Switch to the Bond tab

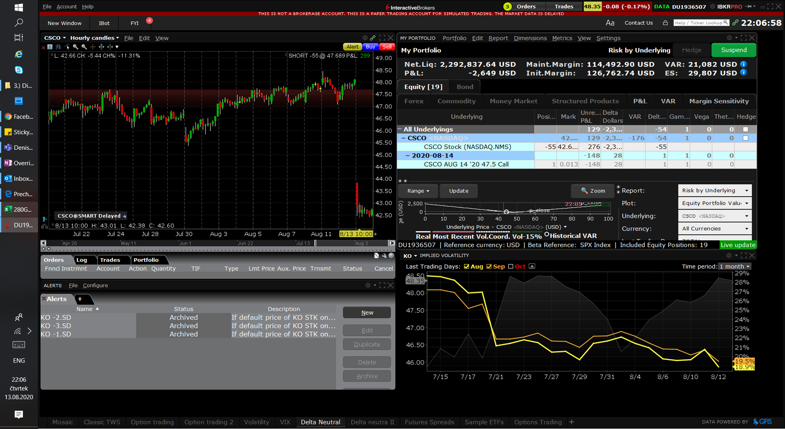465,87
